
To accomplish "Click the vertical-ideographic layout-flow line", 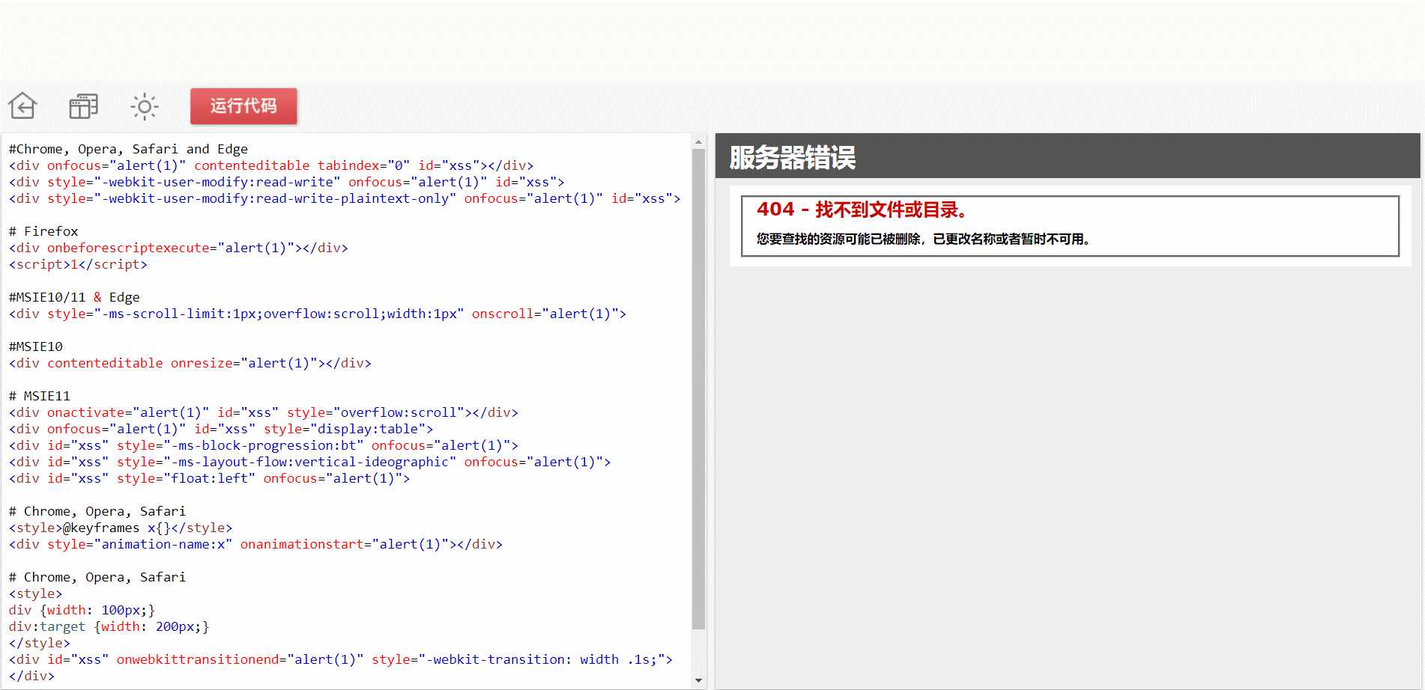I will point(310,462).
